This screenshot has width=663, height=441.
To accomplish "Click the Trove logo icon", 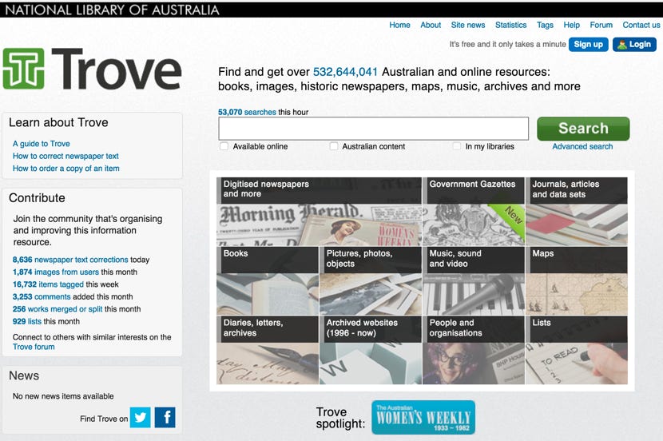I will click(x=23, y=69).
